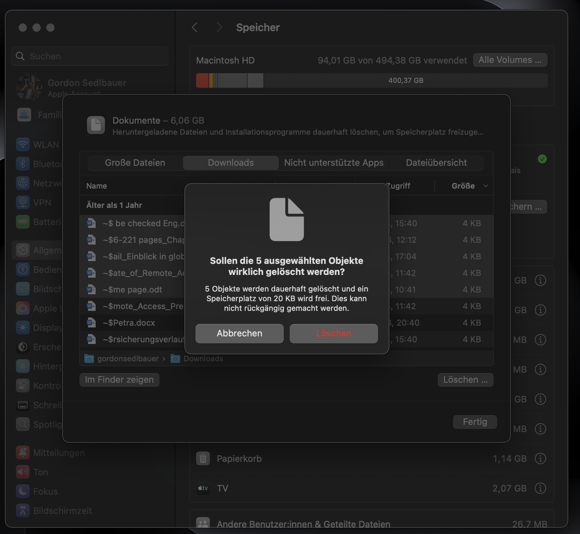Cancel the dialog via Abbrechen
The height and width of the screenshot is (534, 580).
[x=239, y=333]
